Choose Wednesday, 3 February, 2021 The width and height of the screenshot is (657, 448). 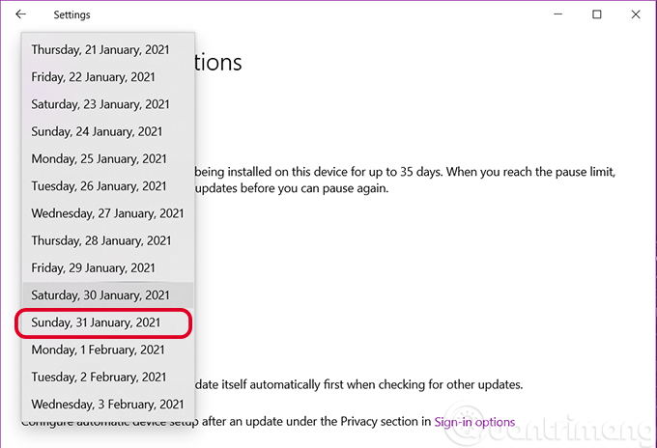[x=107, y=404]
